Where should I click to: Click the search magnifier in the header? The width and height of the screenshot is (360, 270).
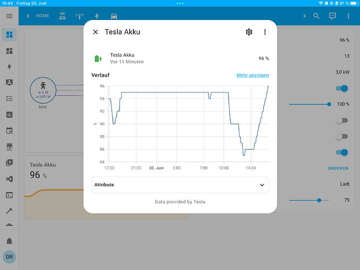316,16
